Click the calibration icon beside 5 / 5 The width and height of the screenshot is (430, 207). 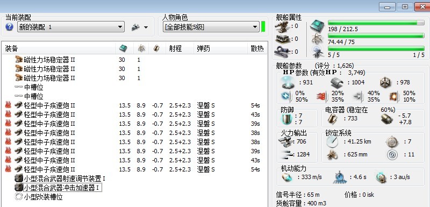(x=317, y=52)
